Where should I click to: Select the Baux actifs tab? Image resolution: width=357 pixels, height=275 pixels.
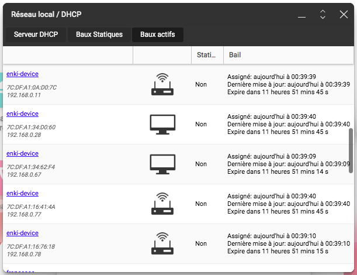[158, 35]
